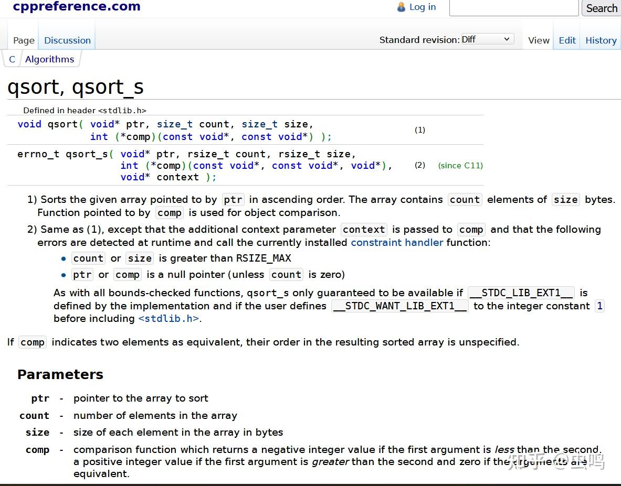Open the <stdlib.h> header link
Viewport: 621px width, 486px height.
[x=169, y=318]
